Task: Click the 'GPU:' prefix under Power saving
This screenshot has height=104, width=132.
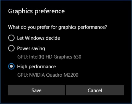Action: (23, 57)
